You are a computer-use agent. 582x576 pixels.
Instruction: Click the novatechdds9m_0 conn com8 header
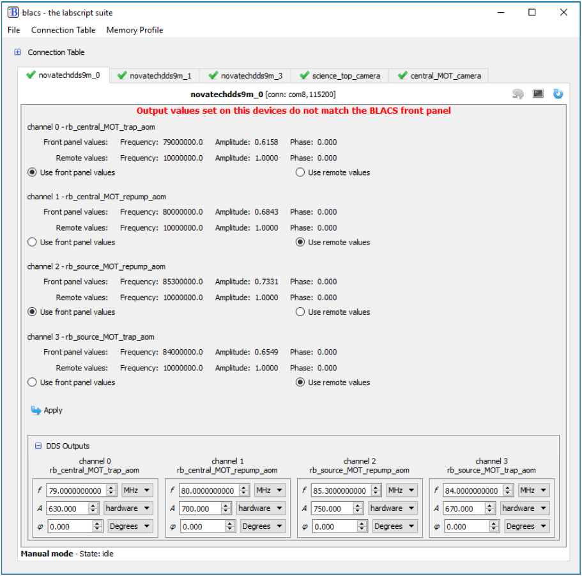click(x=263, y=95)
